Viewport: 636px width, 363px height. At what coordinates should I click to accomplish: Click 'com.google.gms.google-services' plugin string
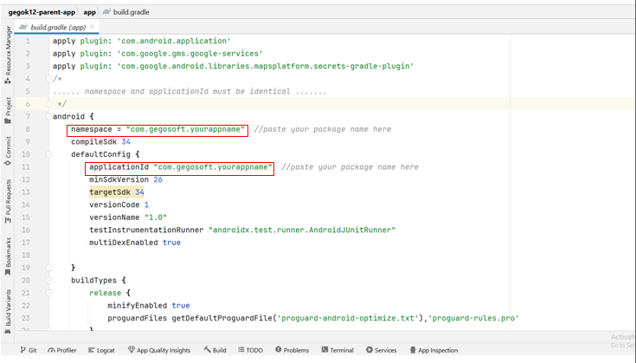190,54
